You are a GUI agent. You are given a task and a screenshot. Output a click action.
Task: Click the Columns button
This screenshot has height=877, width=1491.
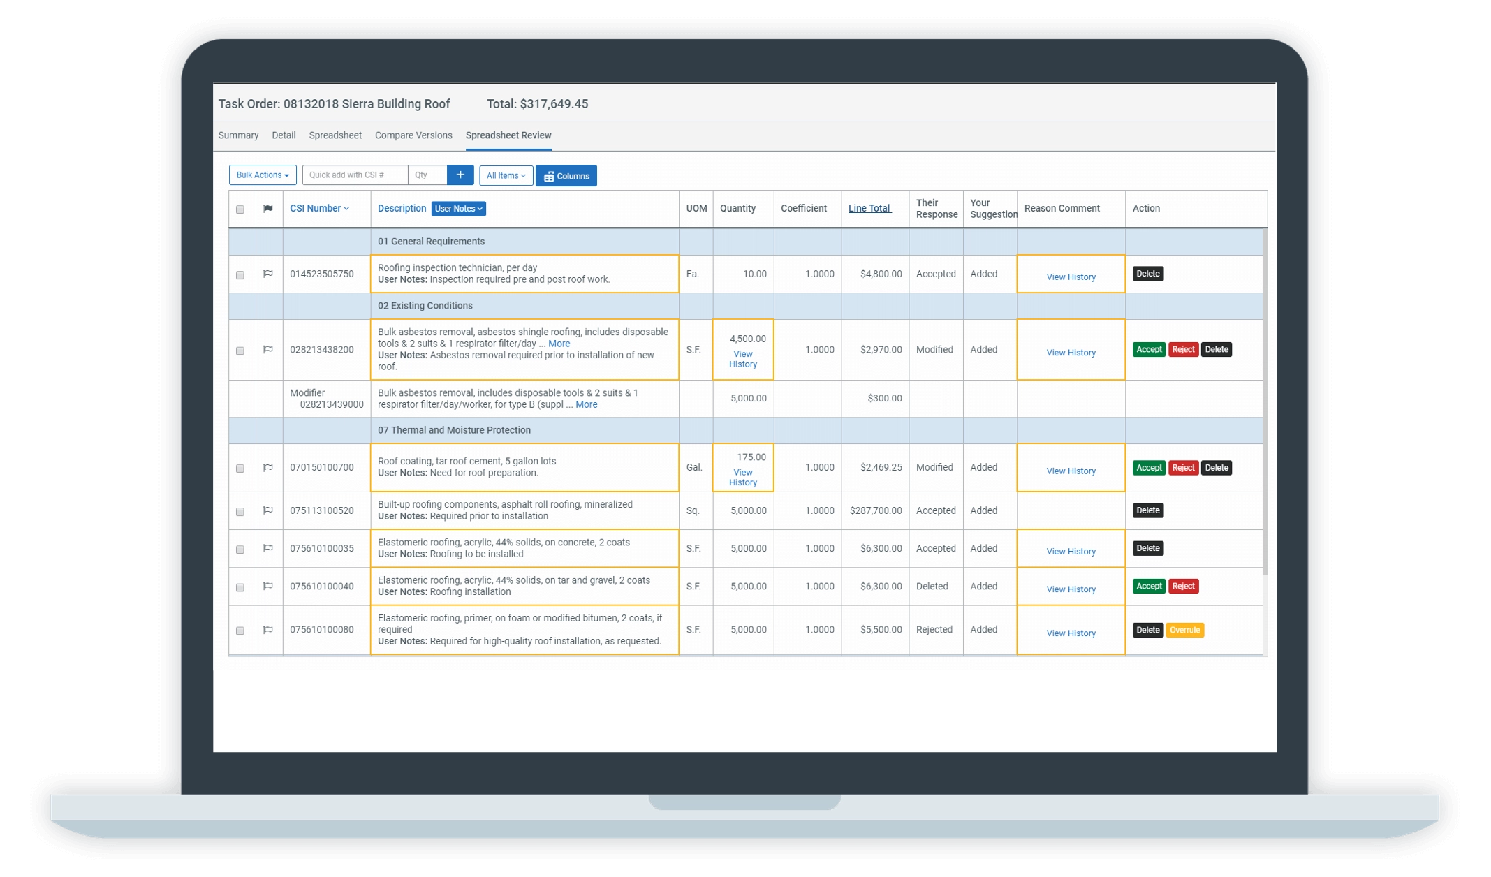click(x=566, y=176)
